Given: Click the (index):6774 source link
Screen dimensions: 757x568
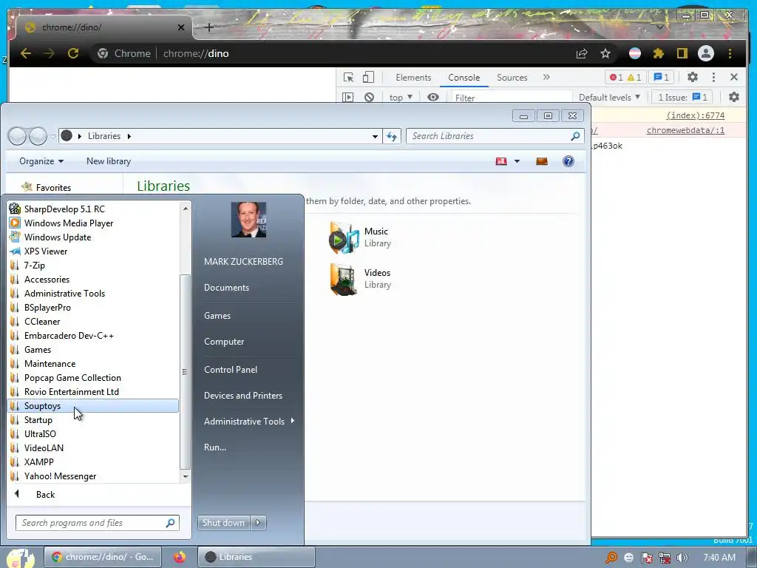Looking at the screenshot, I should pos(695,115).
